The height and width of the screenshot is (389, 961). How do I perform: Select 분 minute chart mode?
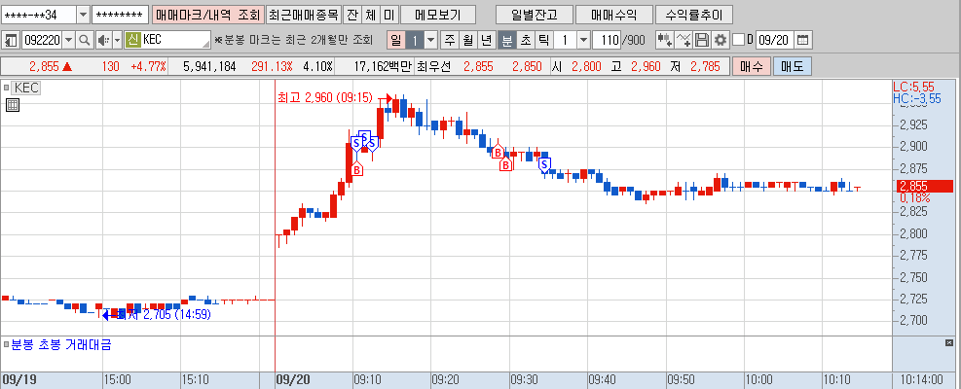coord(506,41)
